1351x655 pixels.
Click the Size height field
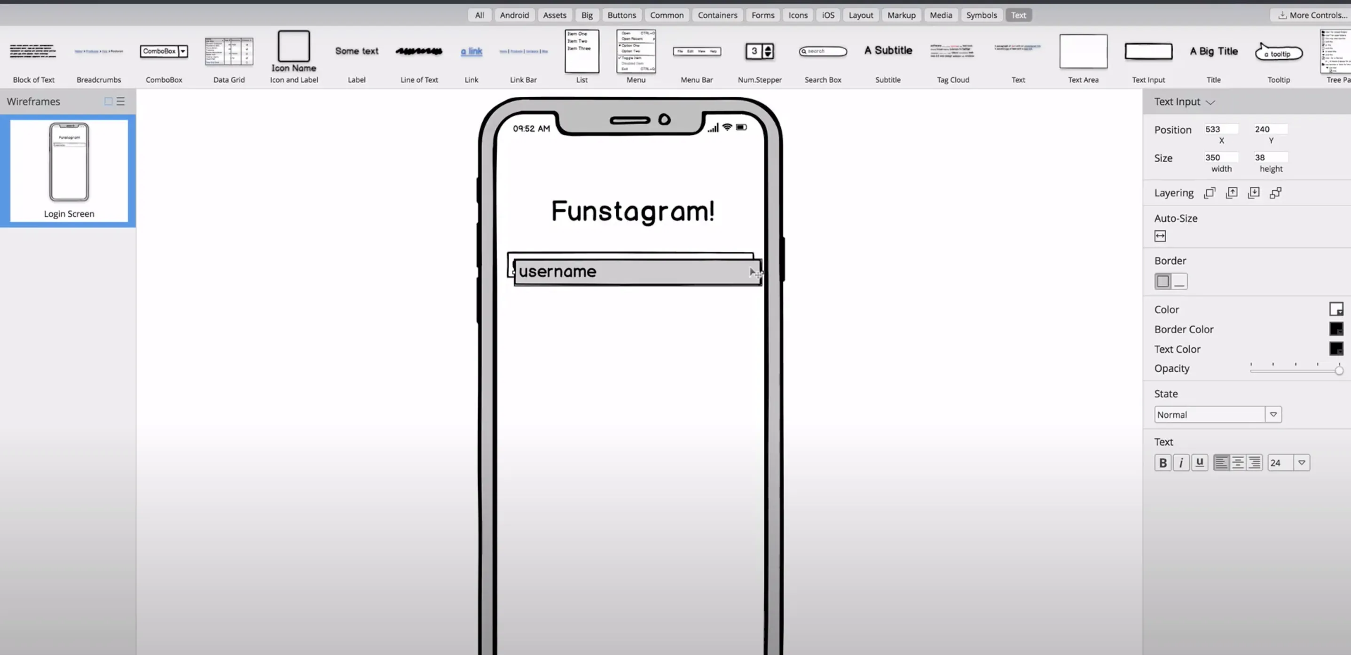[1270, 157]
